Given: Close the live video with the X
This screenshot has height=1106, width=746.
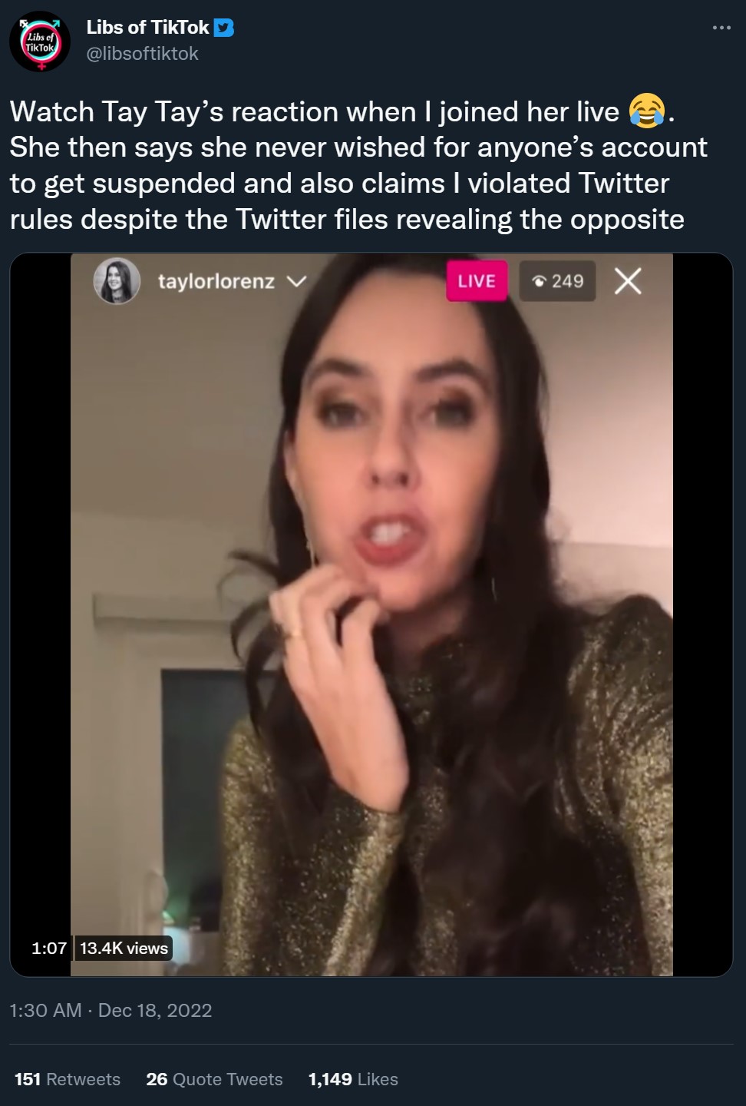Looking at the screenshot, I should 628,281.
